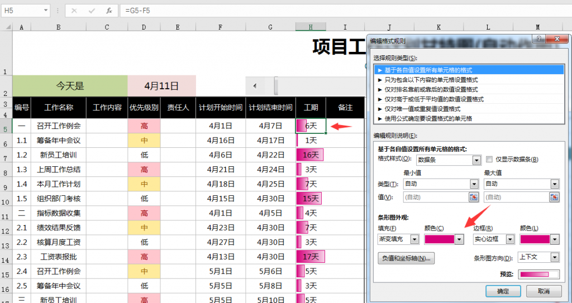Click the 4月11日 date cell
Image resolution: width=572 pixels, height=303 pixels.
[x=161, y=86]
